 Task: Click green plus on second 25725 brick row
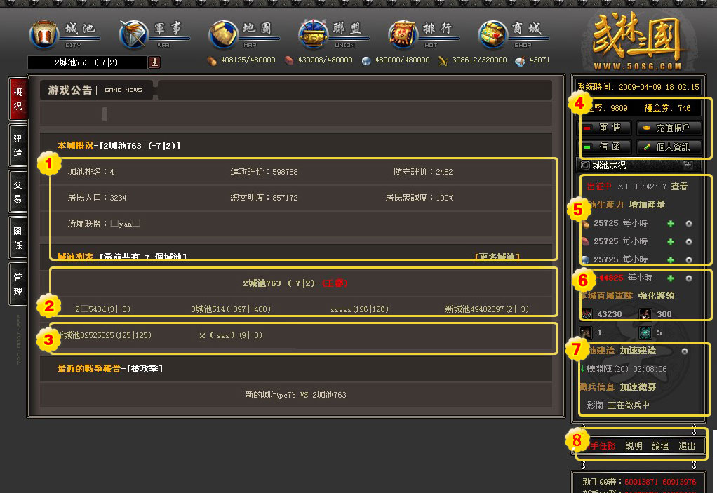coord(671,242)
